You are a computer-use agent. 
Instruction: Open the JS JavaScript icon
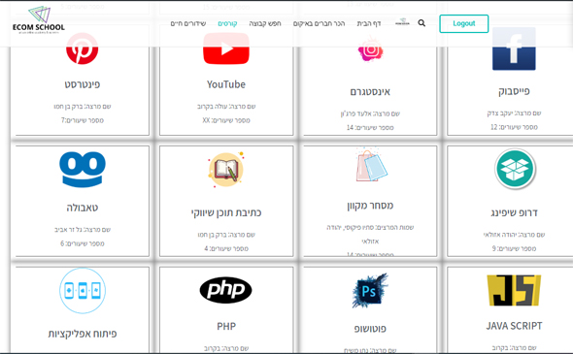point(514,291)
